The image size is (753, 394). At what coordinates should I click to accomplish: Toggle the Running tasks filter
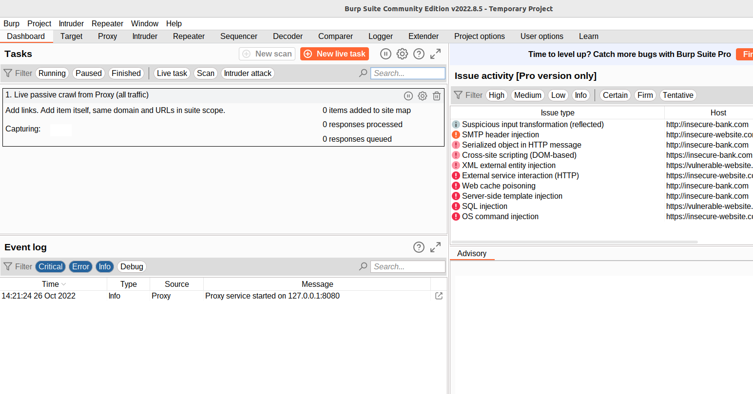pos(52,73)
